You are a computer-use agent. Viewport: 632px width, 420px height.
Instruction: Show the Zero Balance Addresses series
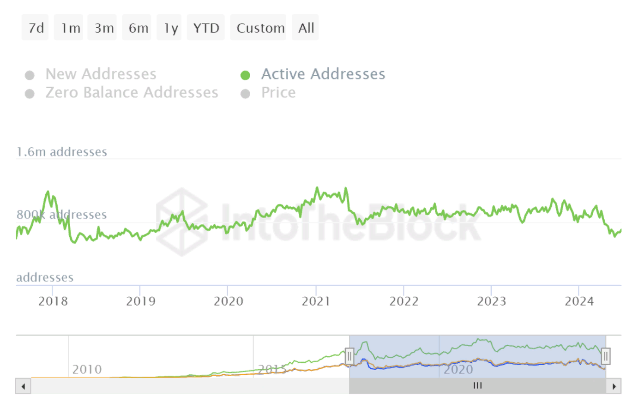131,93
